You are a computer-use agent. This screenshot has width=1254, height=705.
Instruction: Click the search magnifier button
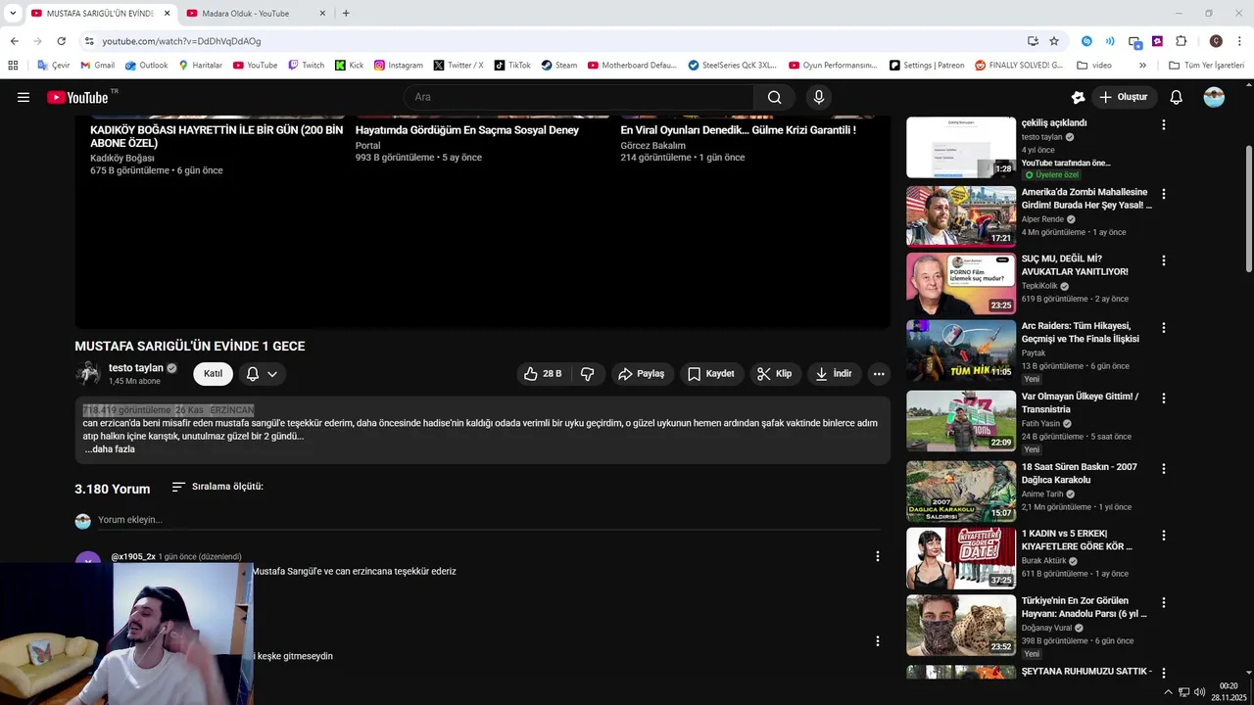tap(774, 97)
